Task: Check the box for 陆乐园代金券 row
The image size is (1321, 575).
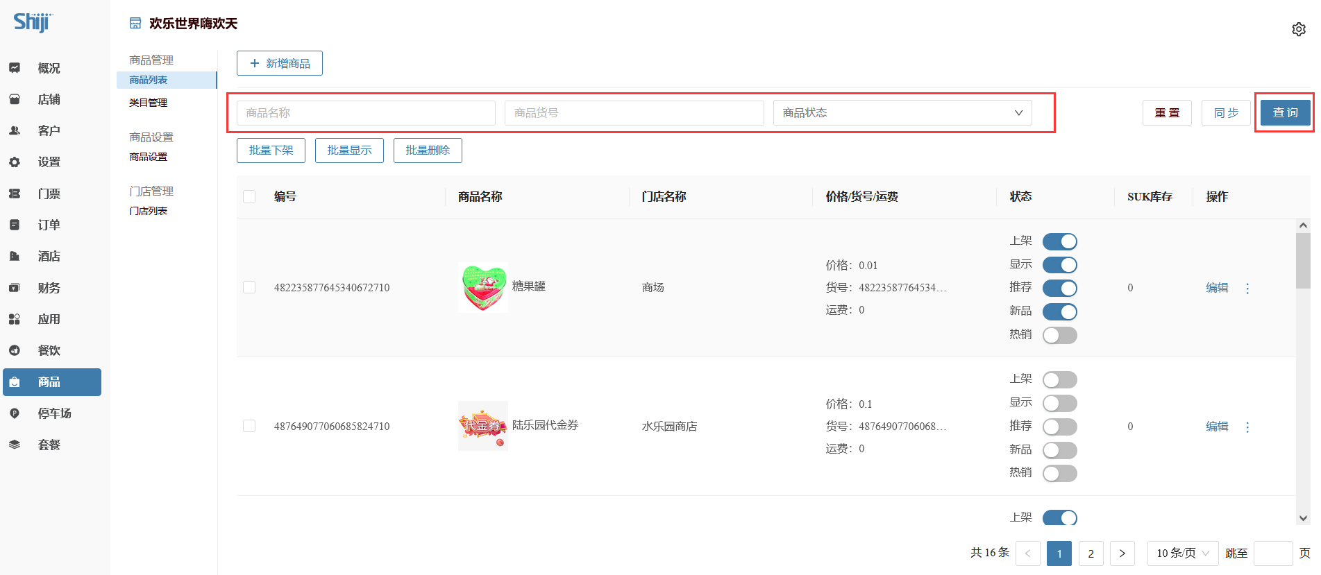Action: tap(249, 426)
